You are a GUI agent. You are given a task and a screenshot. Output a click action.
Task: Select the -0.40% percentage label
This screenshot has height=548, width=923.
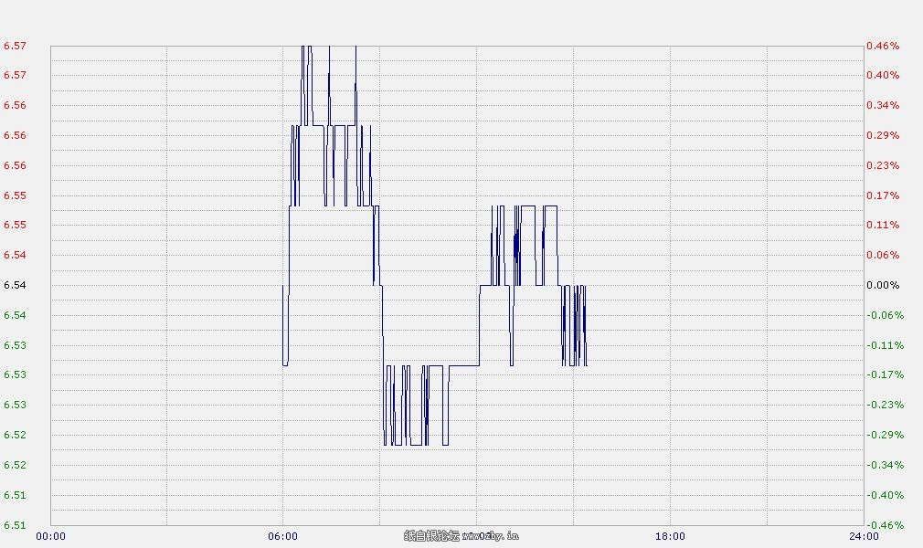[883, 496]
